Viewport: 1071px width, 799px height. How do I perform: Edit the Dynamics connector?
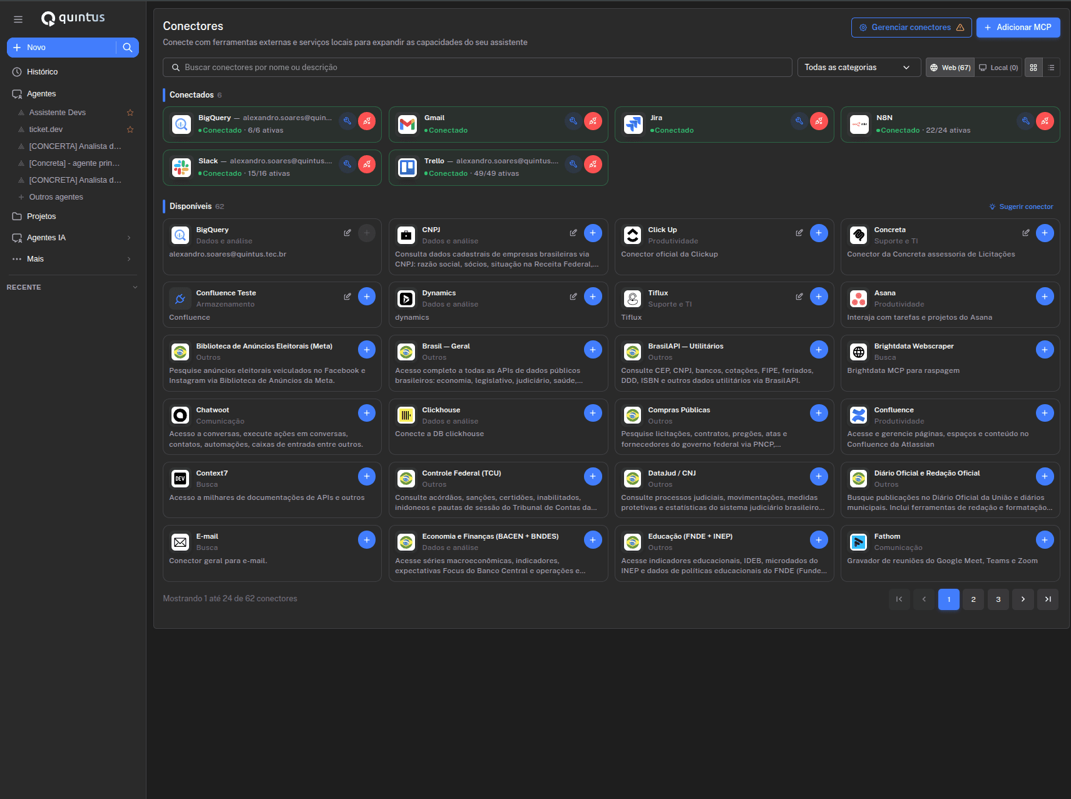573,297
